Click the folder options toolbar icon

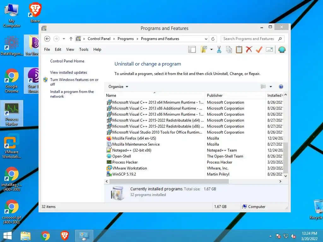[203, 49]
